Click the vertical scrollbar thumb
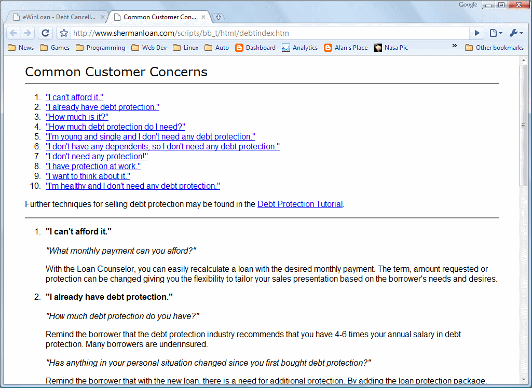The height and width of the screenshot is (388, 532). (x=524, y=125)
